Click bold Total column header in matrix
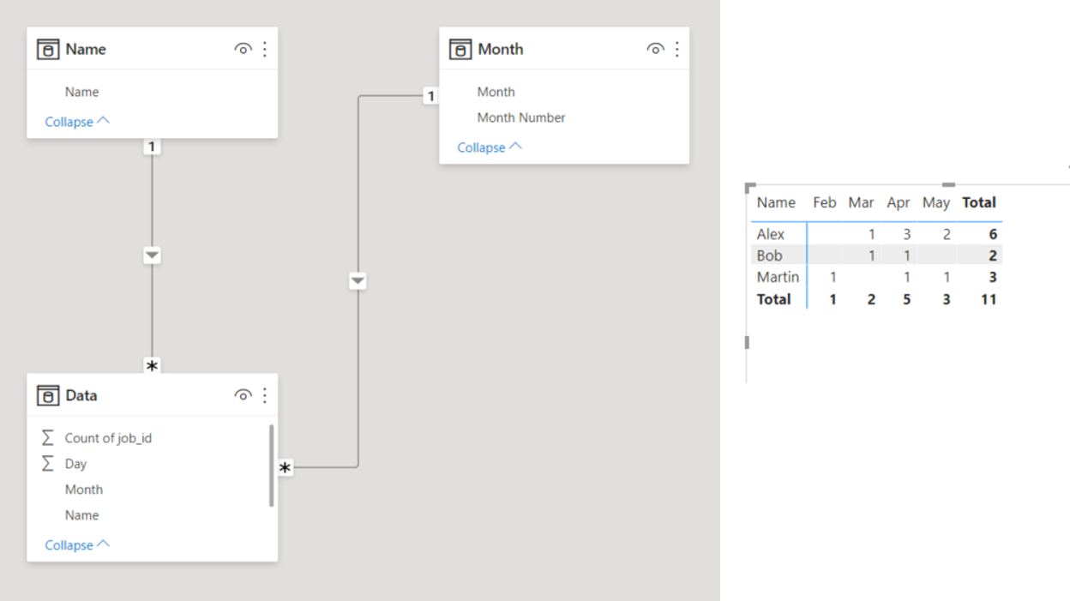The width and height of the screenshot is (1070, 601). 979,203
